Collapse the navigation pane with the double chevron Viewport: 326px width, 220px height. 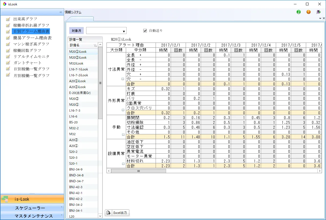point(61,12)
